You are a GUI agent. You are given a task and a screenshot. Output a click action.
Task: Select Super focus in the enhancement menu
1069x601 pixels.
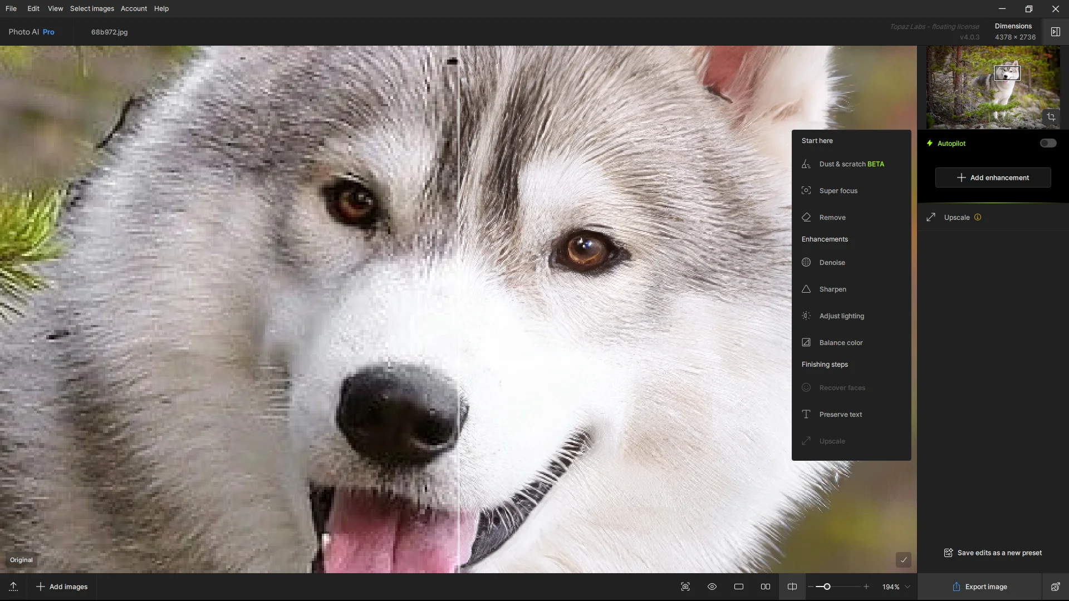coord(838,191)
